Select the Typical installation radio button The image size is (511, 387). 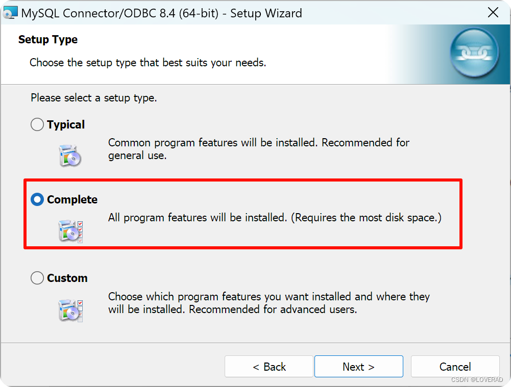click(37, 124)
